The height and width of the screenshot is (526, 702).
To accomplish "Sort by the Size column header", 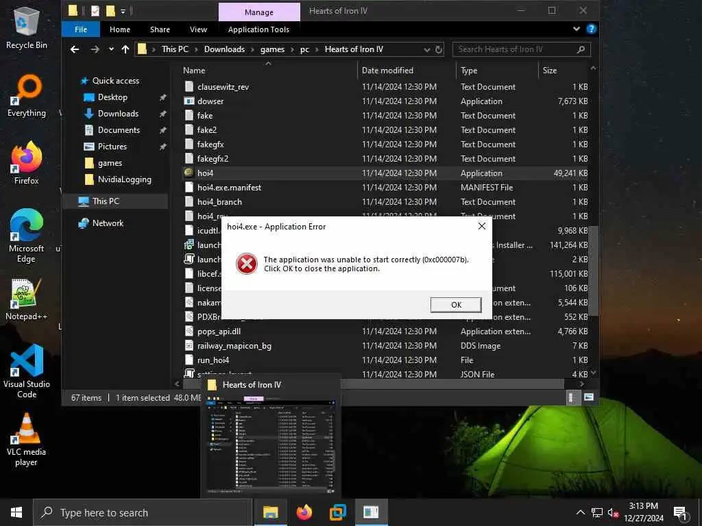I will [x=564, y=71].
